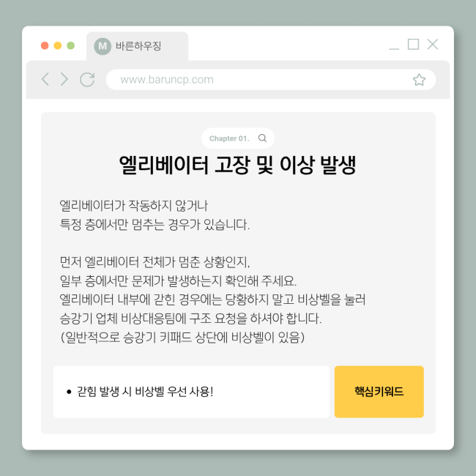Click the 엘리베이터 고장 및 이상 발생 heading

click(237, 165)
